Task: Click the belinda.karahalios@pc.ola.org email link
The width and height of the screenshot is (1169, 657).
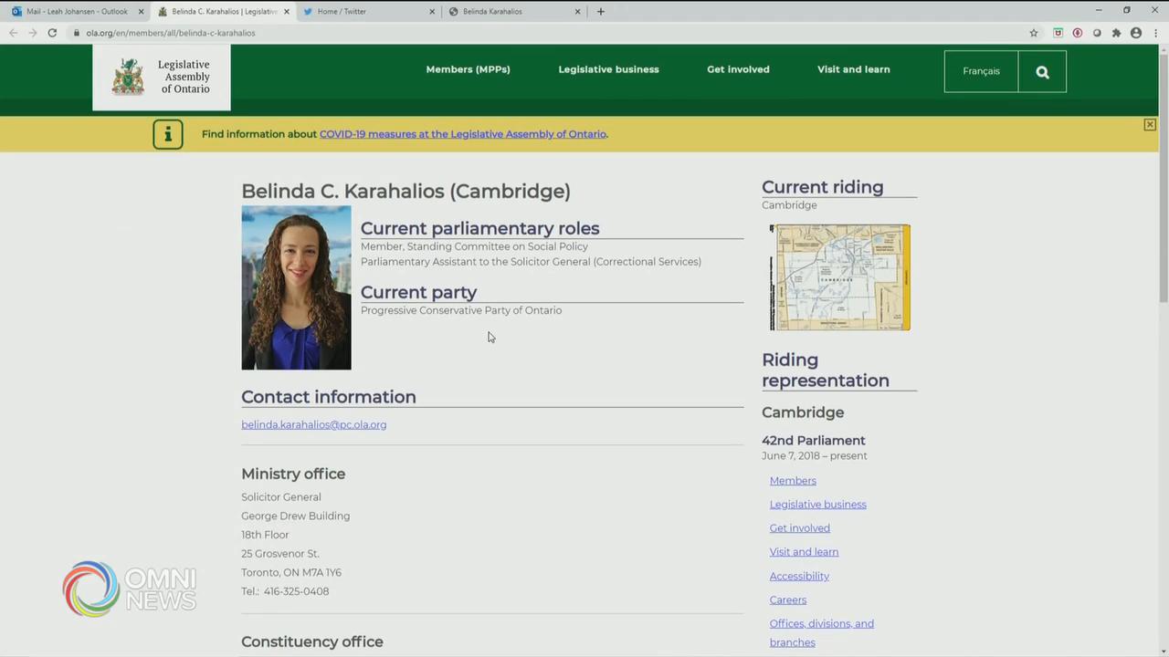Action: (313, 424)
